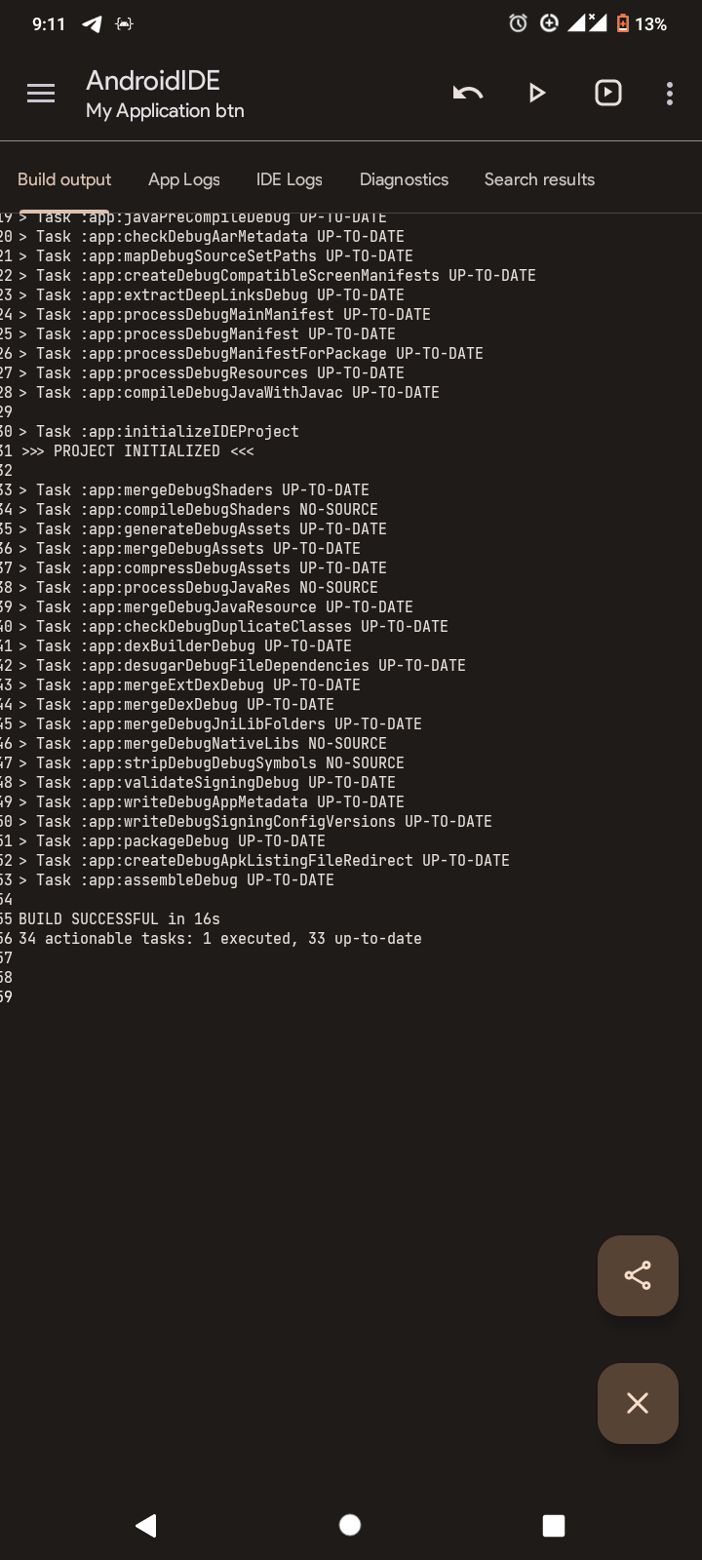The height and width of the screenshot is (1560, 702).
Task: Open the overflow options menu
Action: 669,93
